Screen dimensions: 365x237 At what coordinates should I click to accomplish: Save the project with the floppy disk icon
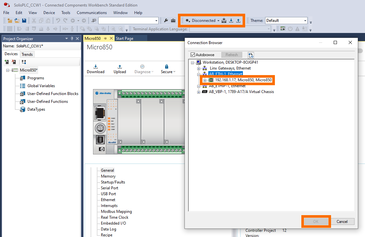(x=24, y=21)
